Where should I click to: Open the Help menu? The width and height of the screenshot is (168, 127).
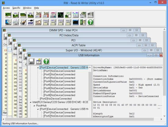(37, 8)
